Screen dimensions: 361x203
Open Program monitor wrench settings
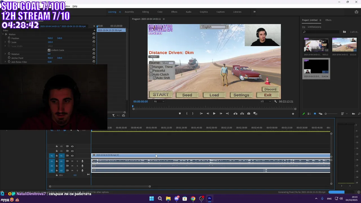click(x=275, y=101)
